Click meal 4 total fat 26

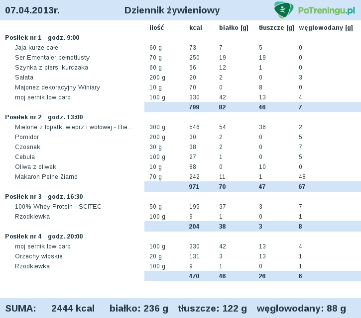tap(262, 276)
